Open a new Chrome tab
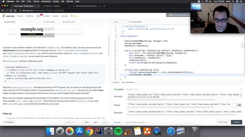The width and height of the screenshot is (245, 137). tap(104, 6)
